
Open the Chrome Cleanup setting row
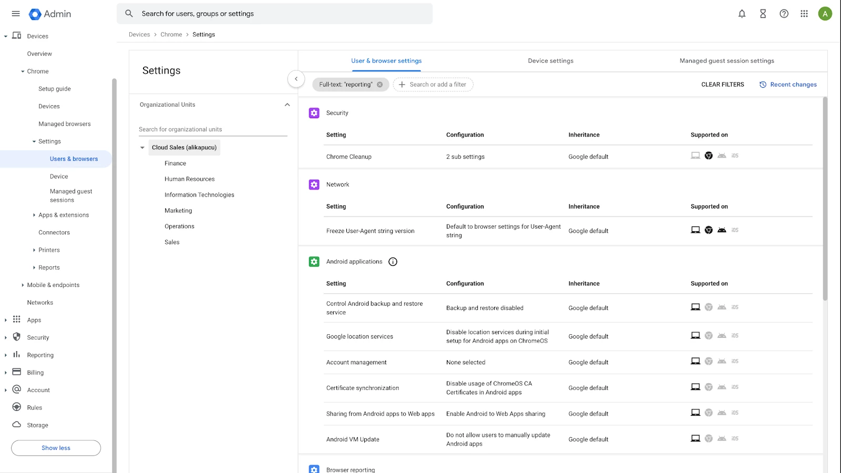(x=569, y=157)
